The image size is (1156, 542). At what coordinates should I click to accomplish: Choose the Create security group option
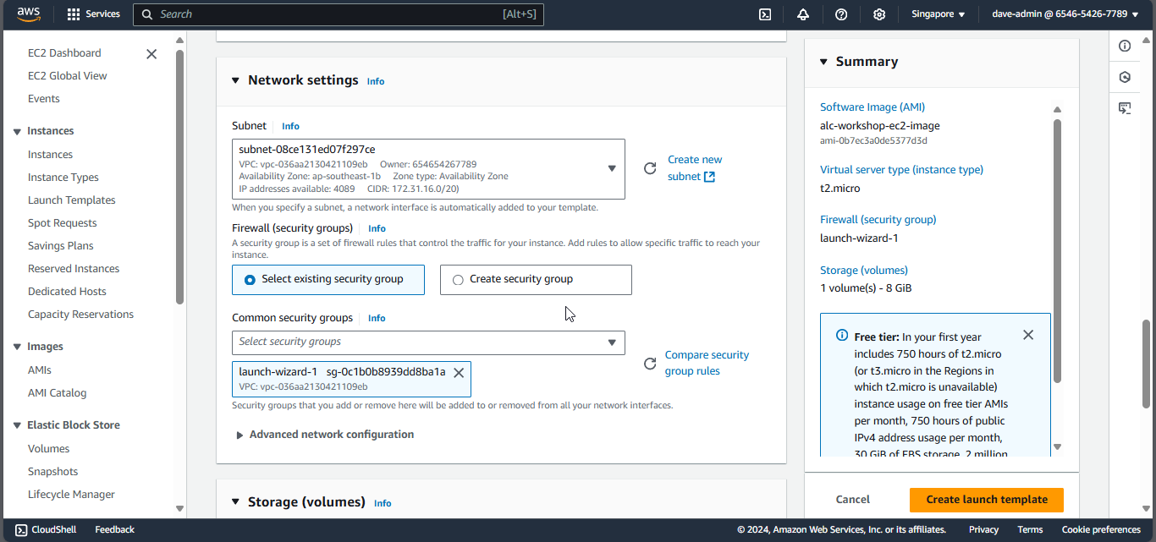click(458, 280)
